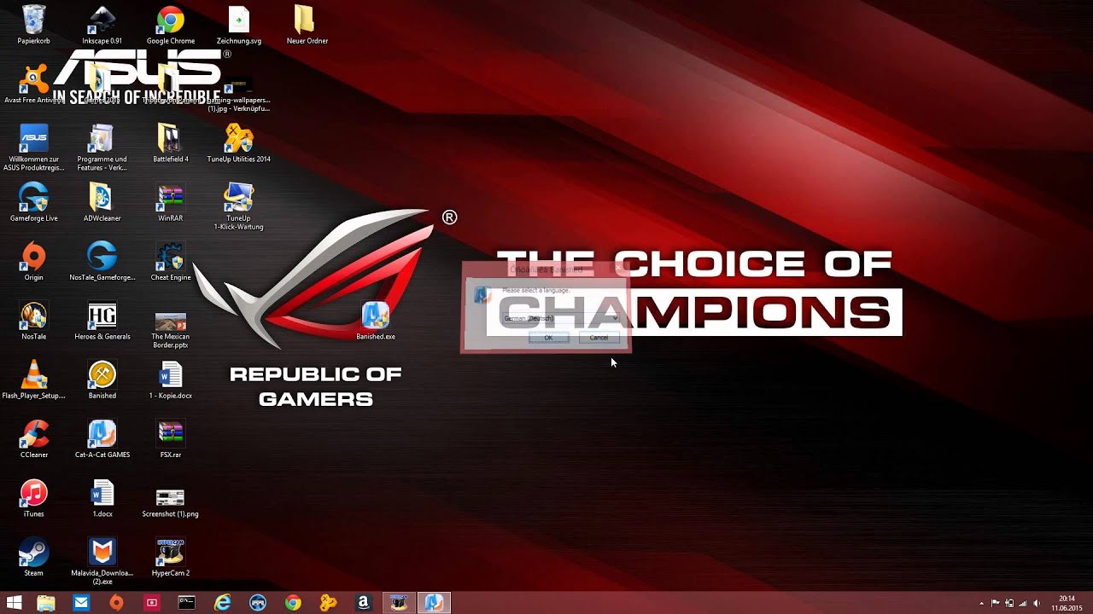Viewport: 1093px width, 614px height.
Task: Select the Screenshot (1).png thumbnail
Action: pyautogui.click(x=171, y=503)
